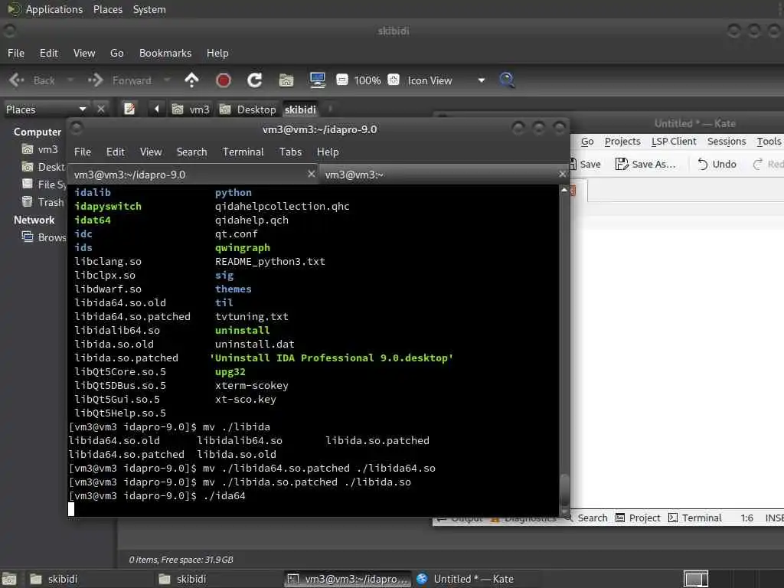The height and width of the screenshot is (588, 784).
Task: Open Kate's Terminal bottom panel
Action: [695, 518]
